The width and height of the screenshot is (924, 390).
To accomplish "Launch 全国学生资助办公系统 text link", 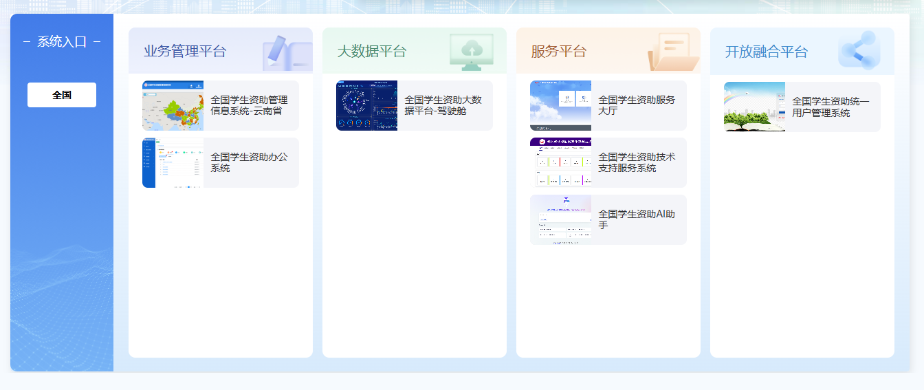I will (x=249, y=162).
